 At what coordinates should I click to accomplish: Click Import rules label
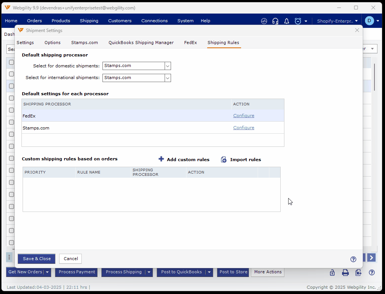[246, 160]
